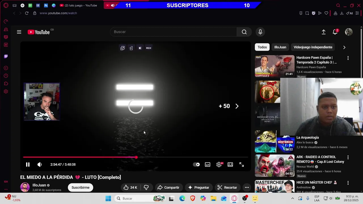Viewport: 363px width, 204px height.
Task: Click the RGX button over the video
Action: point(149,48)
